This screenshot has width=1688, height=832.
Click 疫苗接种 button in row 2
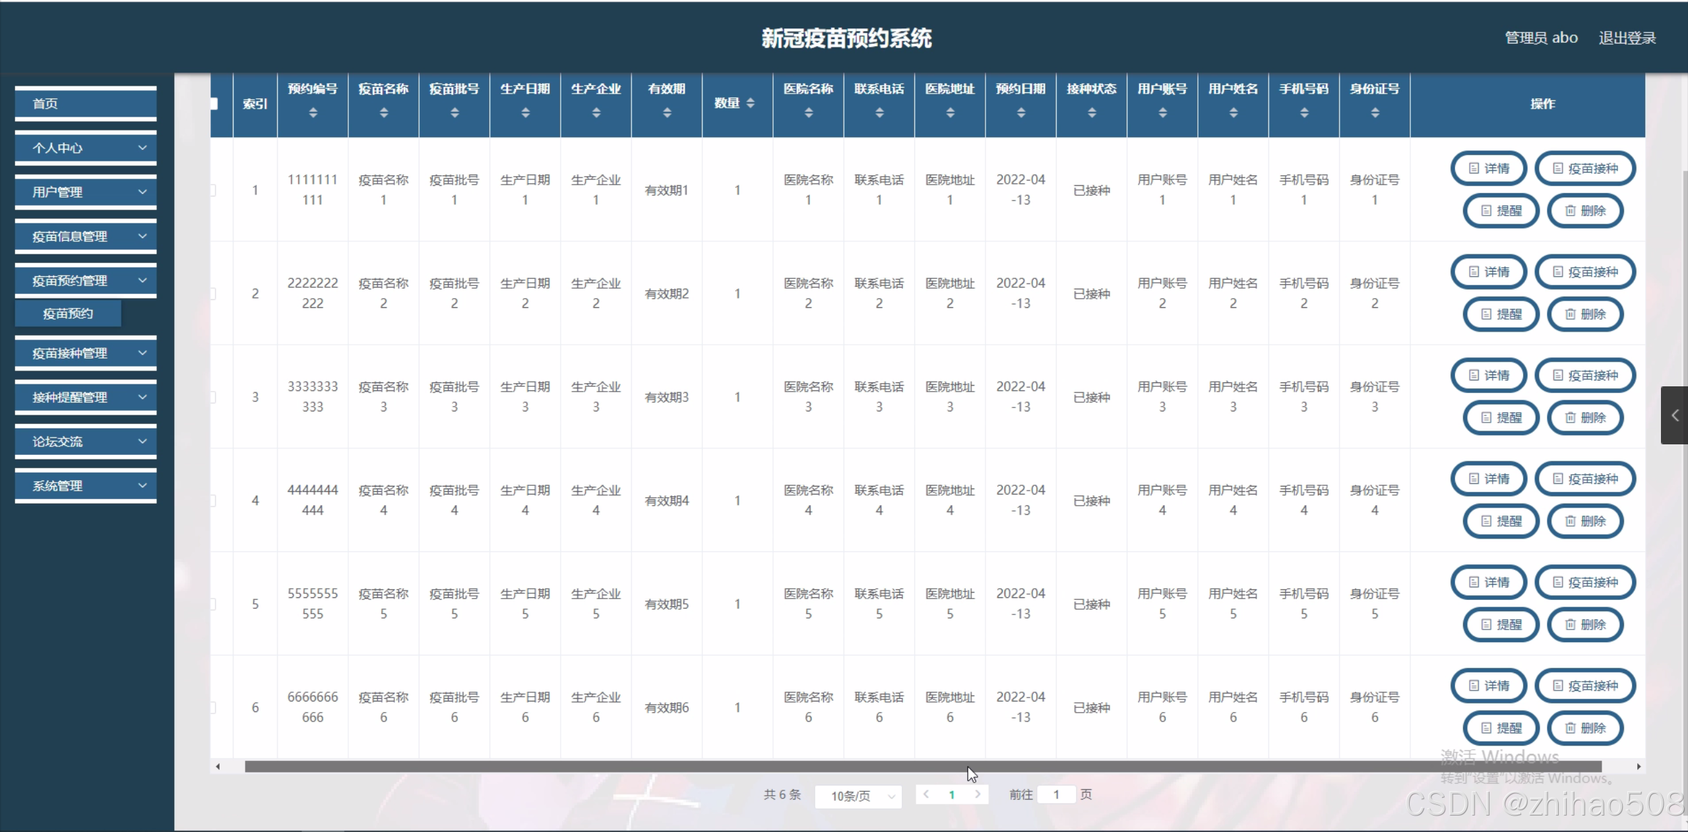pos(1584,272)
